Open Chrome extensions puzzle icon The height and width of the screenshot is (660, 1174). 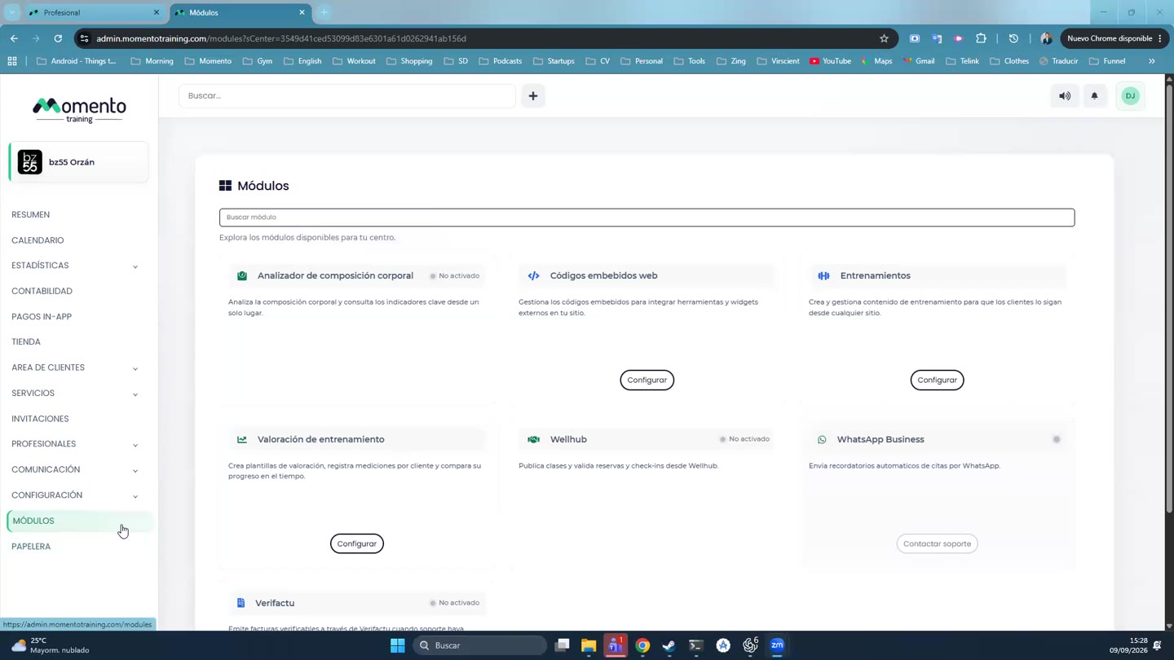click(x=981, y=38)
